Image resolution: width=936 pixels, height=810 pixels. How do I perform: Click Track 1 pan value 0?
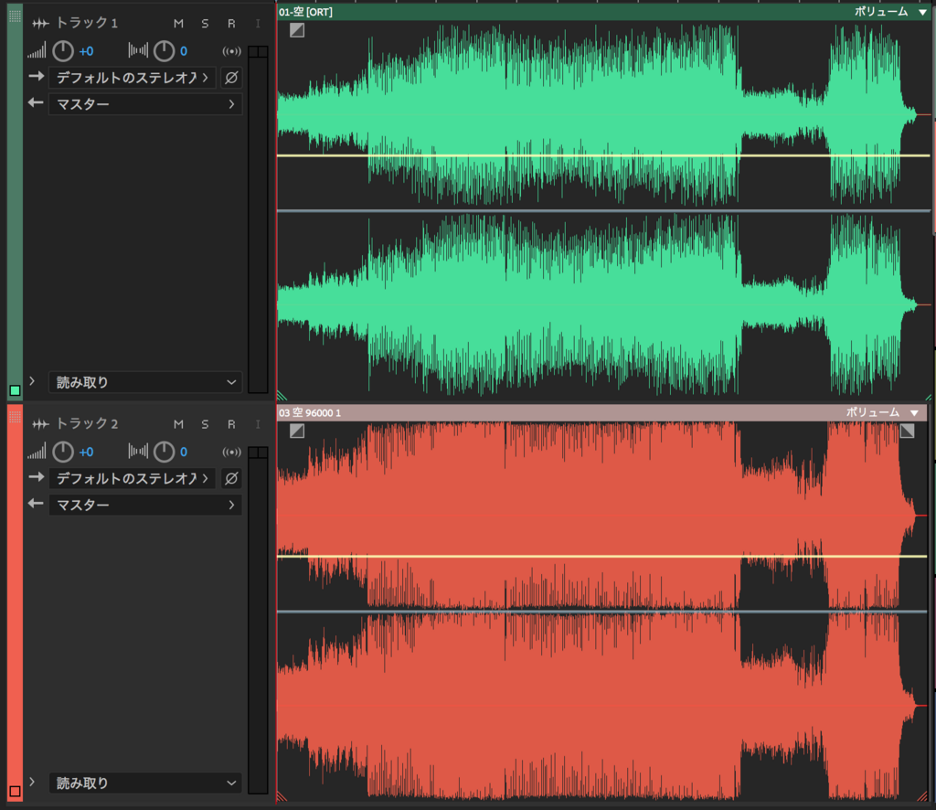[183, 51]
